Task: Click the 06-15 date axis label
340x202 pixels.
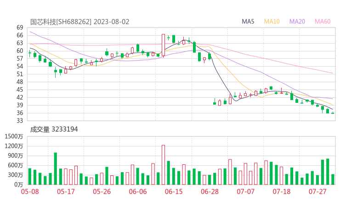Action: [174, 191]
